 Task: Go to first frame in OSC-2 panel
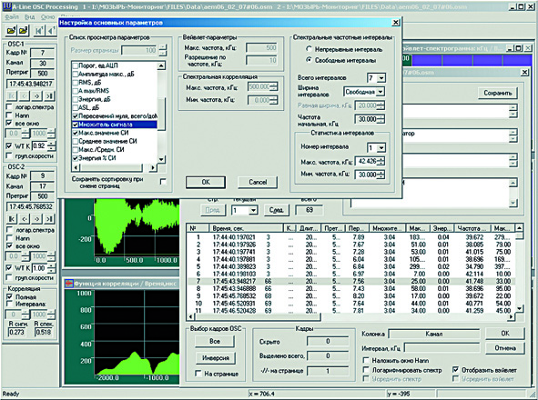pos(11,219)
